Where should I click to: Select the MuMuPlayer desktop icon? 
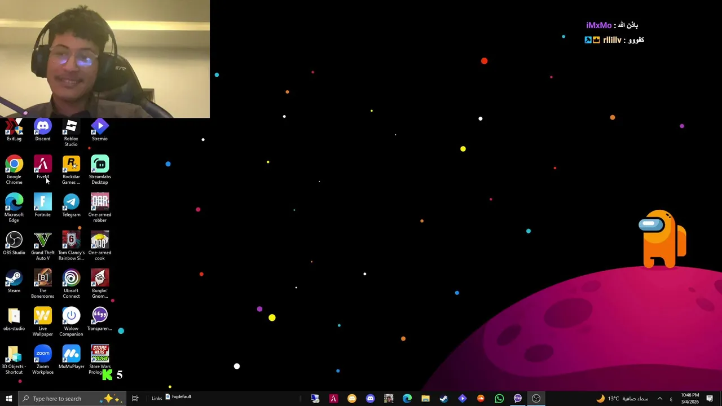click(x=71, y=358)
